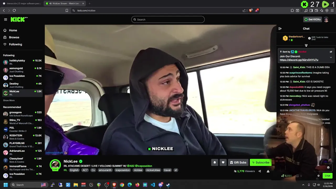Switch to the Interacción browser tab
The width and height of the screenshot is (336, 189).
(x=22, y=3)
